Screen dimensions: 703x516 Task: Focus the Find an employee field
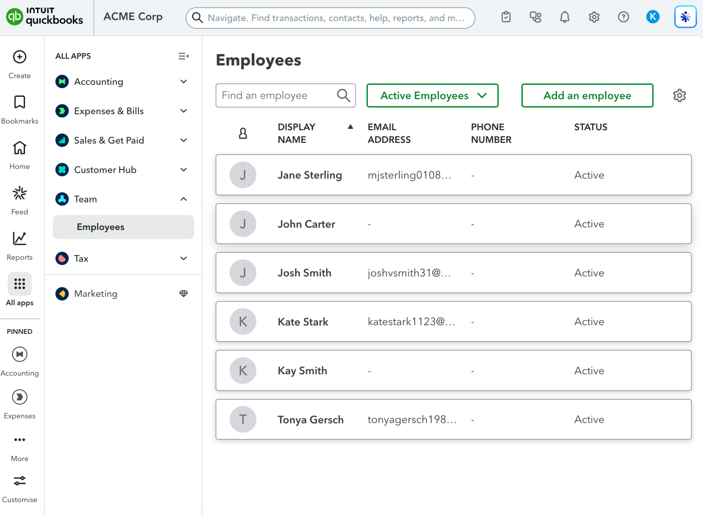[x=286, y=95]
